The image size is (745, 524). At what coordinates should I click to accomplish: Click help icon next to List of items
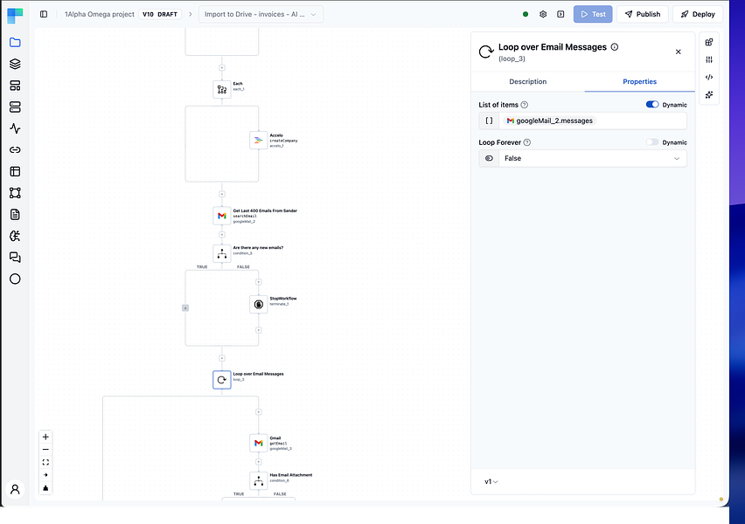524,105
